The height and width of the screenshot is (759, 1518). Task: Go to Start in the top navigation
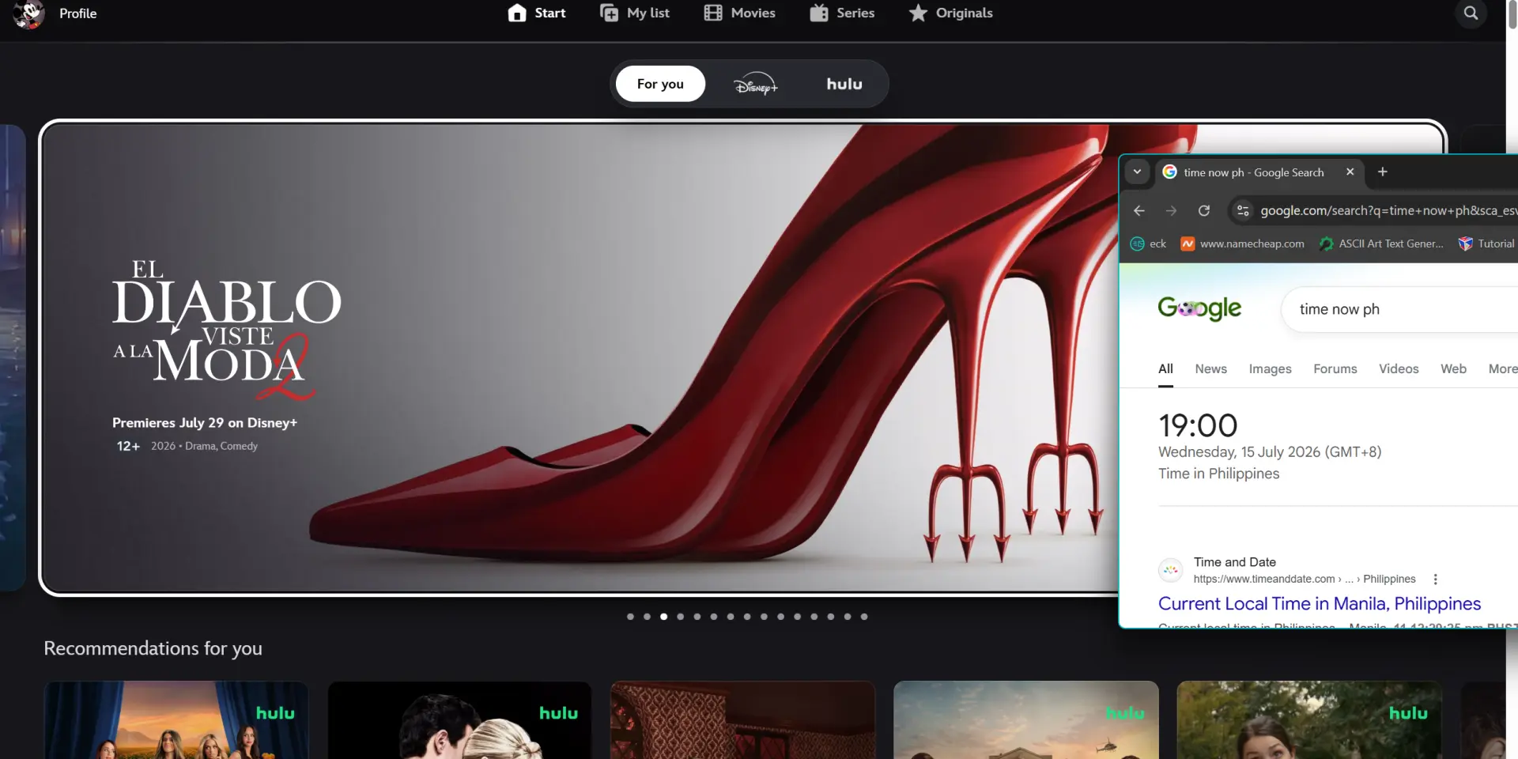(537, 13)
